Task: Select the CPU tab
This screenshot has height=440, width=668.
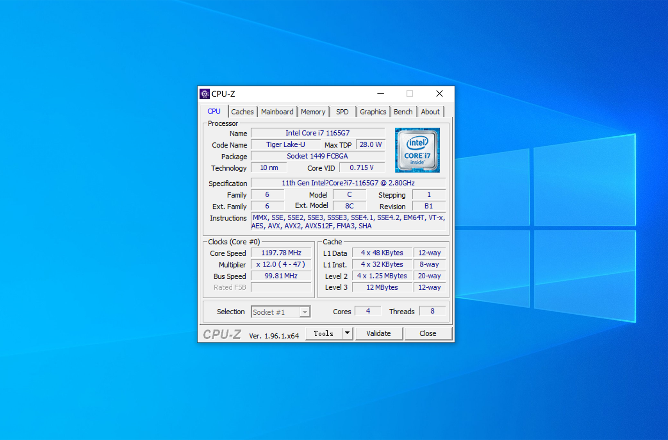Action: pos(214,111)
